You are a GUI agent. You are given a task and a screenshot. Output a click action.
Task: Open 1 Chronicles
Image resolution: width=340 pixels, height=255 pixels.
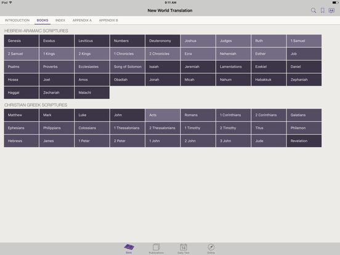[x=127, y=54]
